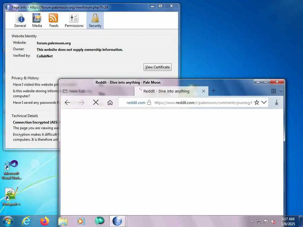Open the General tab in Page Info
Image resolution: width=303 pixels, height=227 pixels.
click(x=20, y=20)
